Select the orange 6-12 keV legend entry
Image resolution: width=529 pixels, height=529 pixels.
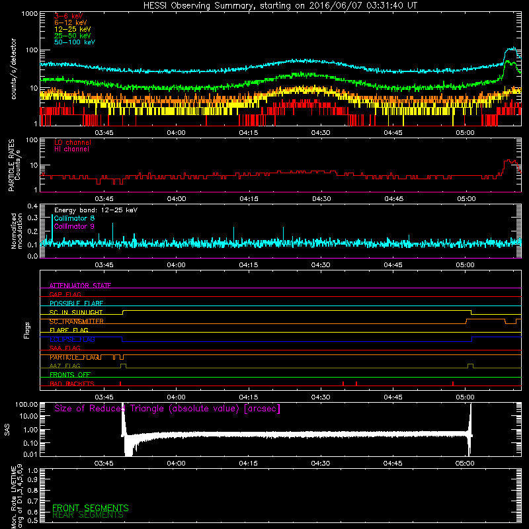[x=71, y=22]
